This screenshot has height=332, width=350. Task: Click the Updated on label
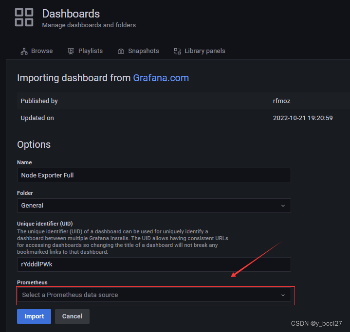pyautogui.click(x=37, y=118)
